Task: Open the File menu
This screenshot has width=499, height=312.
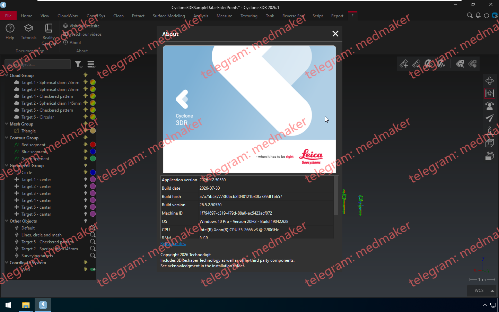Action: tap(8, 16)
